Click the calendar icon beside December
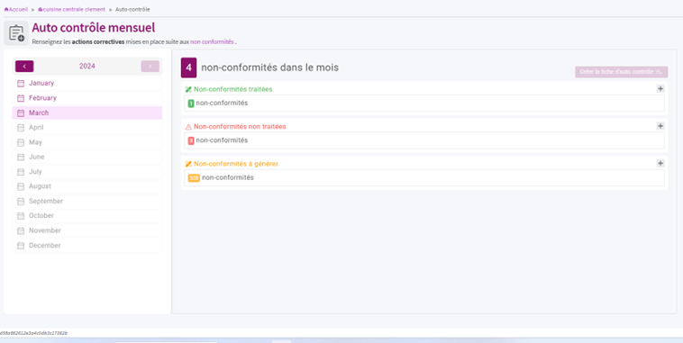Image resolution: width=683 pixels, height=343 pixels. pyautogui.click(x=21, y=245)
